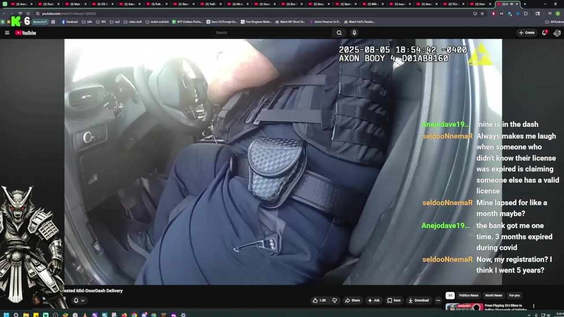
Task: Open WTF Outlaws Points bookmark
Action: [x=187, y=22]
